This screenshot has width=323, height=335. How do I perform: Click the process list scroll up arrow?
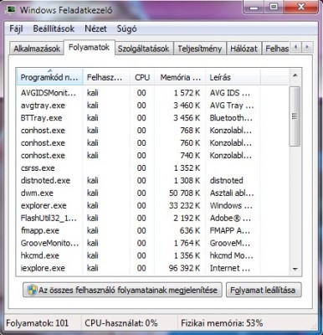tap(295, 75)
